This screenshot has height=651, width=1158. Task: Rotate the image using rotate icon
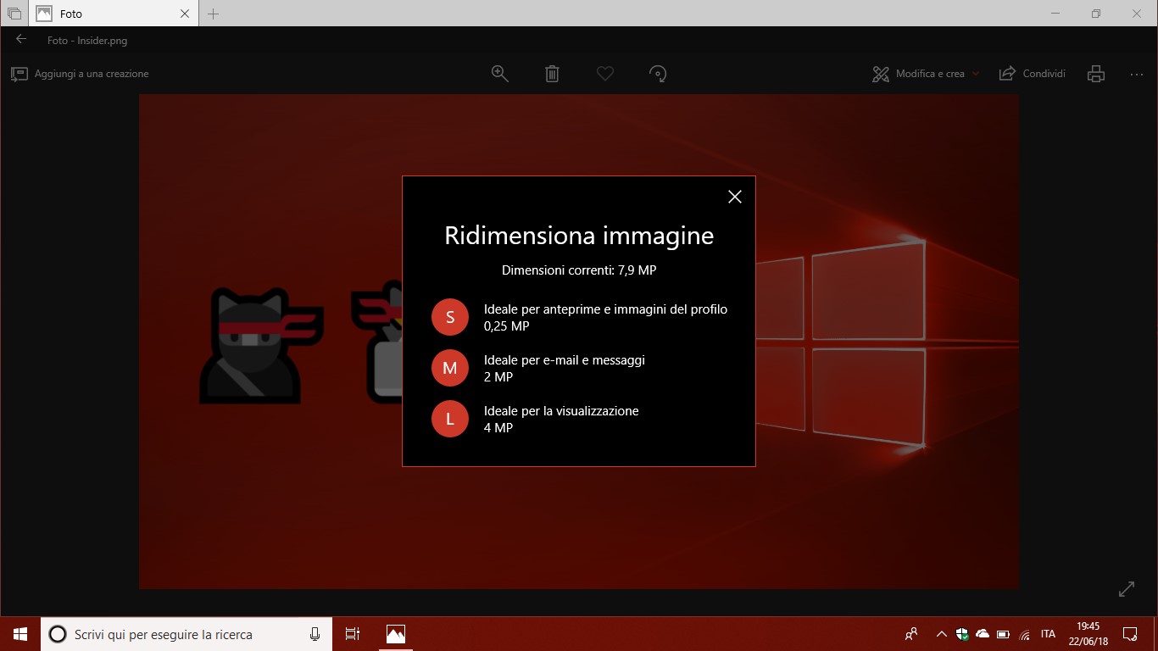(x=657, y=74)
